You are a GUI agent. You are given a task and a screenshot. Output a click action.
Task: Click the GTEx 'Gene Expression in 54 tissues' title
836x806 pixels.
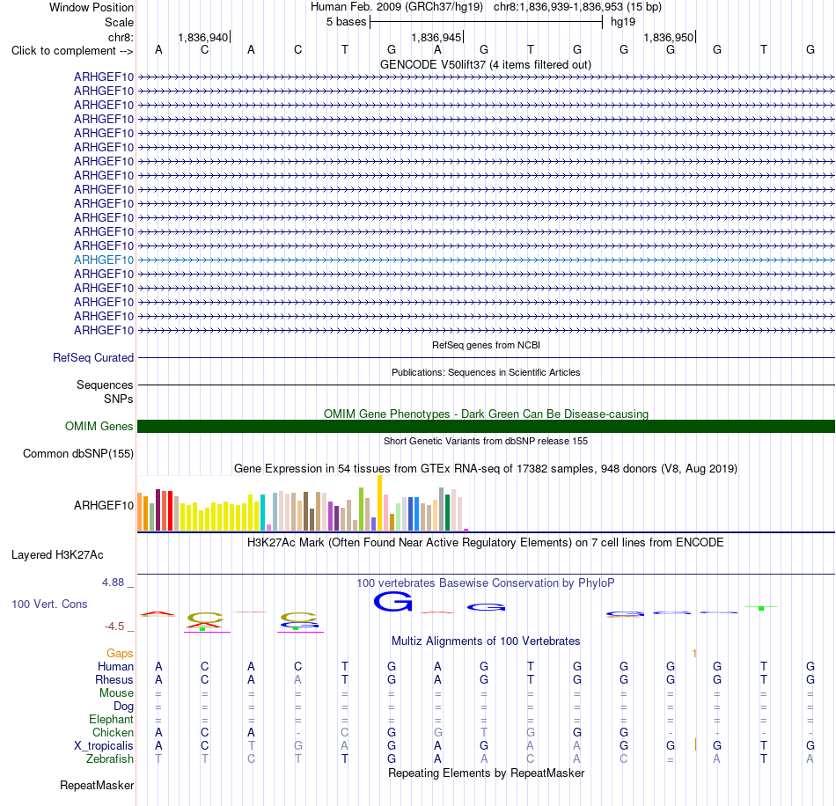tap(486, 469)
